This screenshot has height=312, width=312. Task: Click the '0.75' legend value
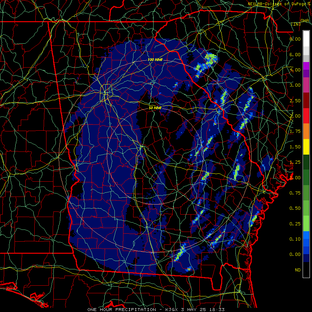(x=295, y=193)
